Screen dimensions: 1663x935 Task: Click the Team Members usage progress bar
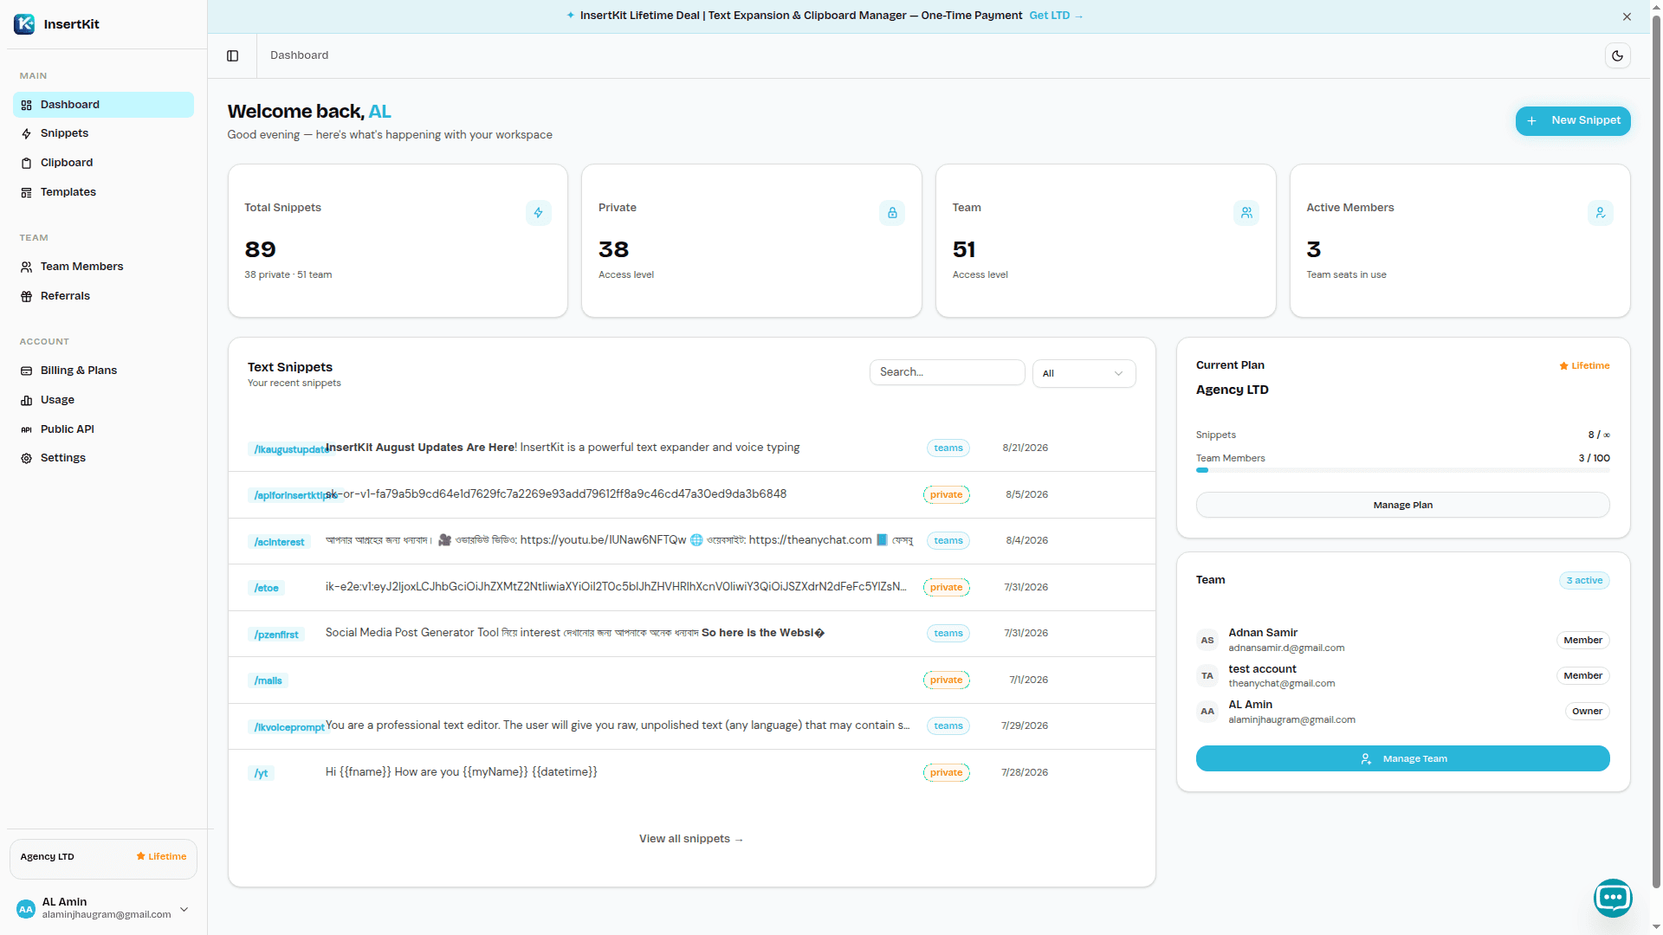[x=1403, y=470]
